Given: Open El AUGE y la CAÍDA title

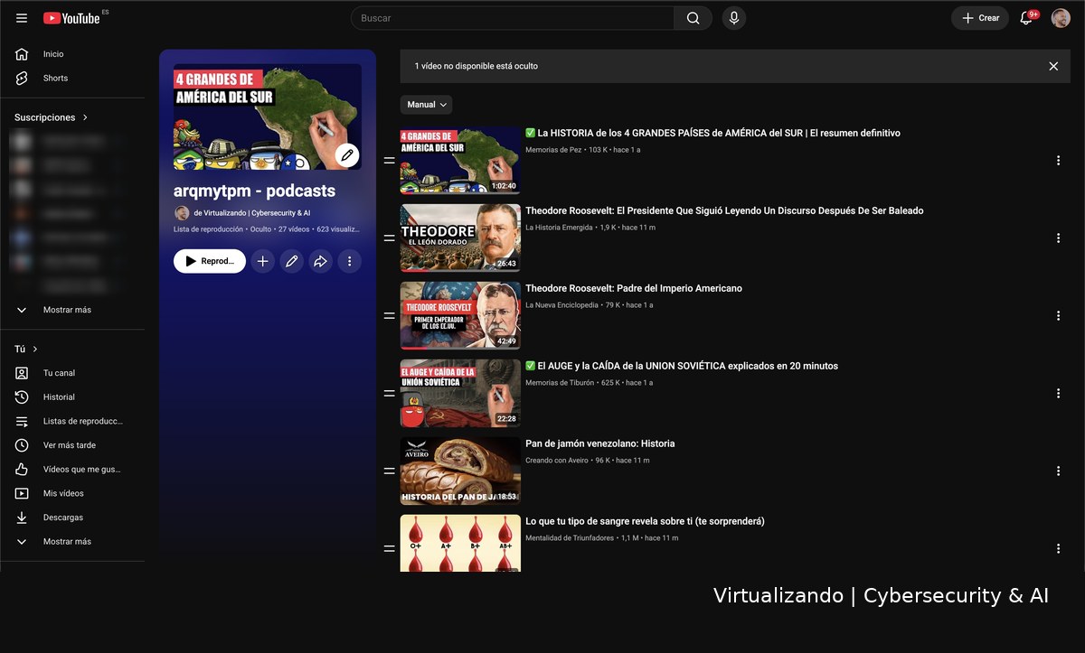Looking at the screenshot, I should click(x=682, y=367).
